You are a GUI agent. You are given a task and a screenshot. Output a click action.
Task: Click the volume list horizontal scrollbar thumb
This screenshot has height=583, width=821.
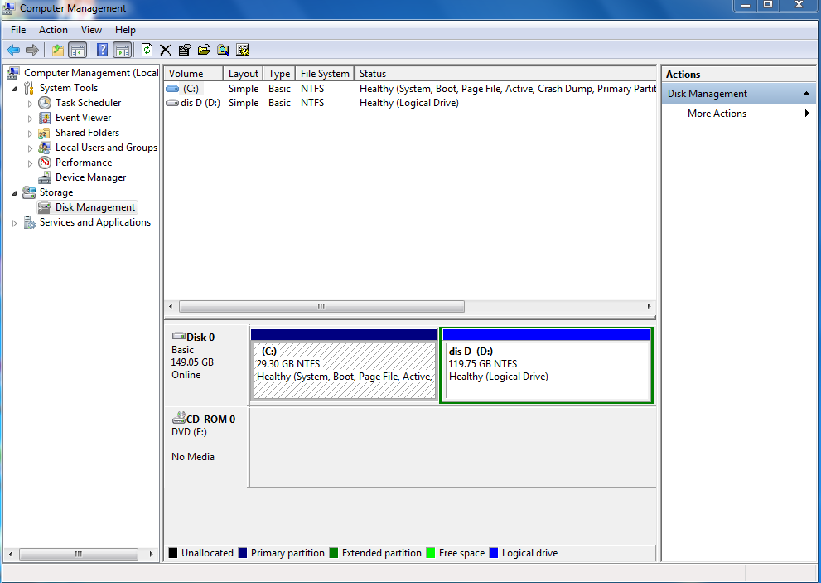coord(321,306)
